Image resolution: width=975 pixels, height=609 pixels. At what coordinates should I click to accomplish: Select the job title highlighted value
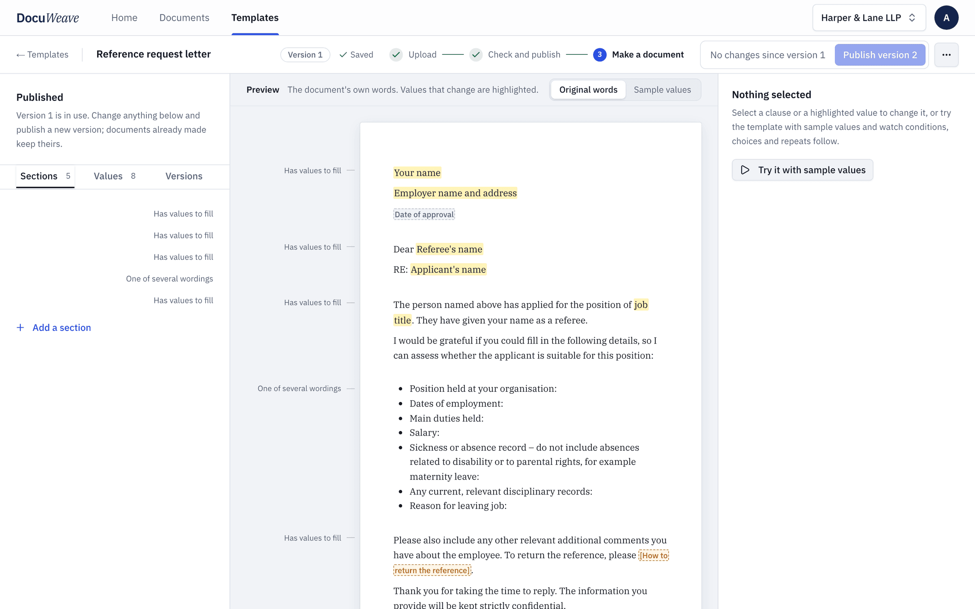(x=641, y=305)
